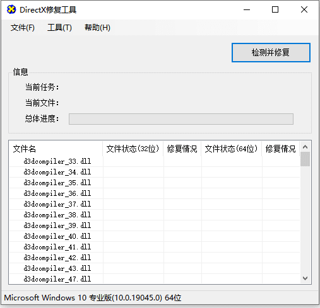
Task: Select the d3dcompiler_47.dll row
Action: click(155, 279)
